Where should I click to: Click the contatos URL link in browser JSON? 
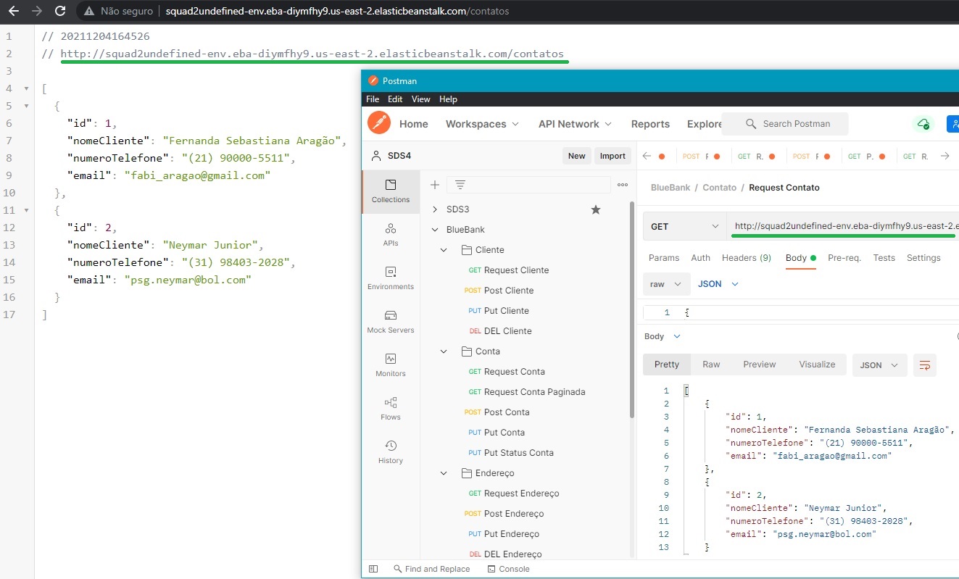pyautogui.click(x=312, y=54)
